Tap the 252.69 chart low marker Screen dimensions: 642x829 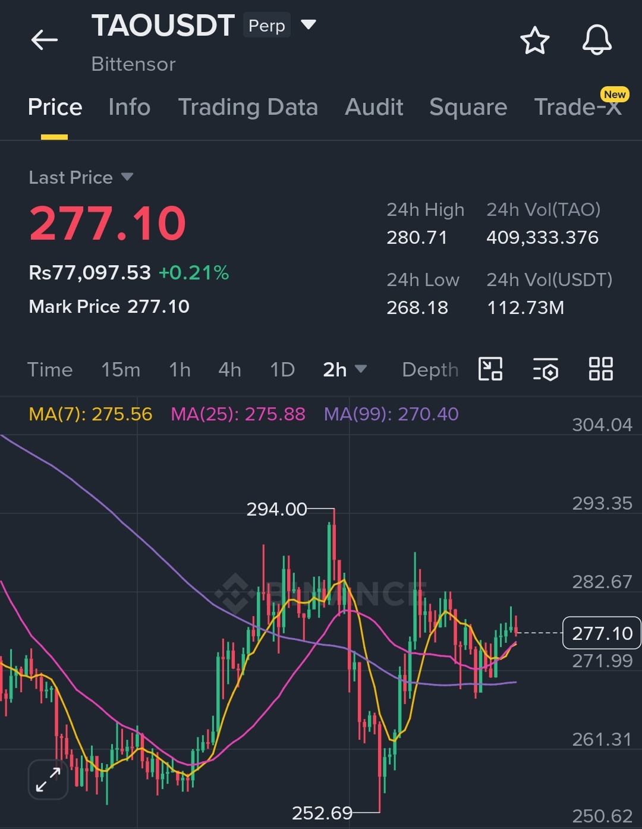pos(322,813)
